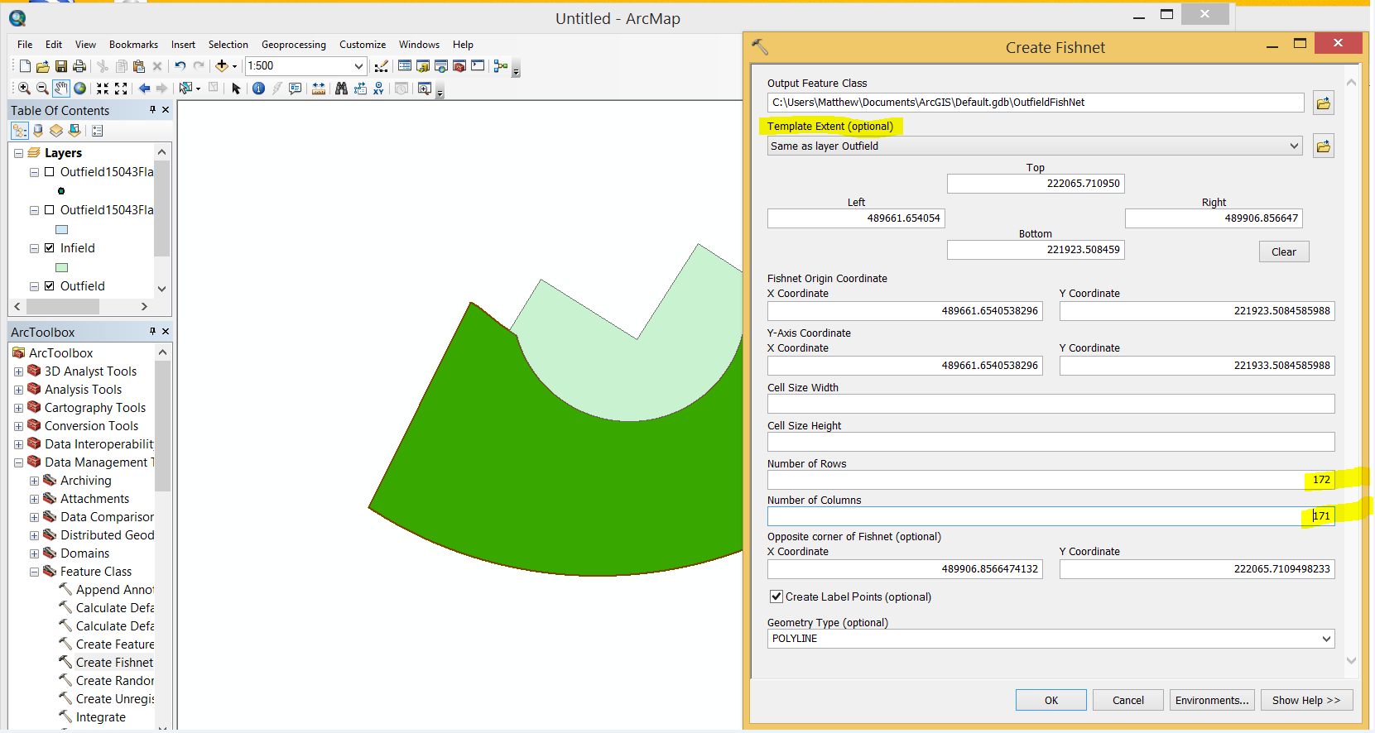Click the Infield green symbol swatch
1375x733 pixels.
point(61,267)
